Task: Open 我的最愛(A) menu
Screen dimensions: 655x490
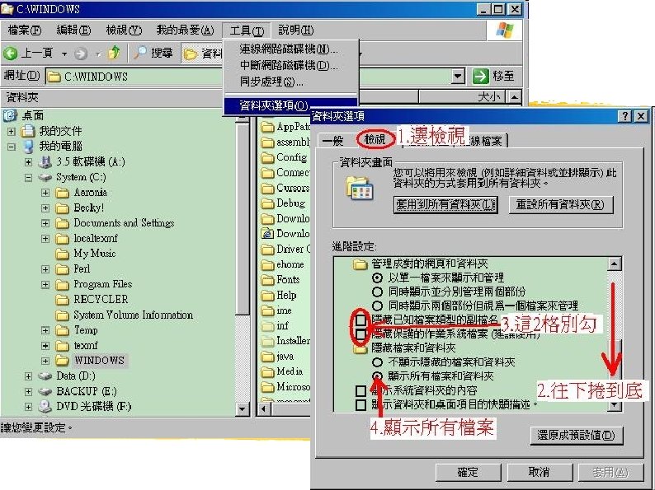Action: coord(185,30)
